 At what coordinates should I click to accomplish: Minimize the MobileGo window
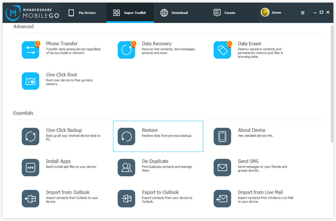[x=315, y=13]
